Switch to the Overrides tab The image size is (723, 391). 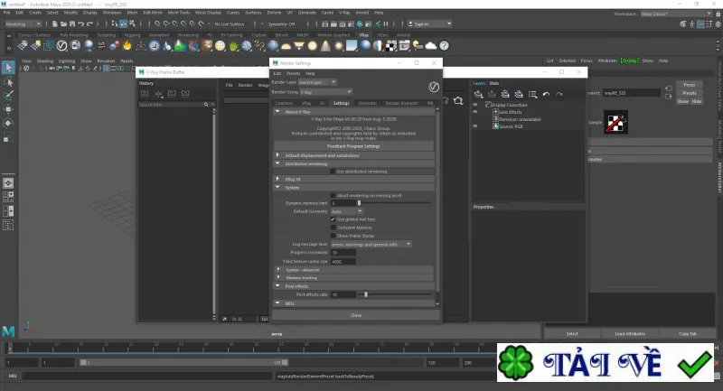click(x=368, y=103)
